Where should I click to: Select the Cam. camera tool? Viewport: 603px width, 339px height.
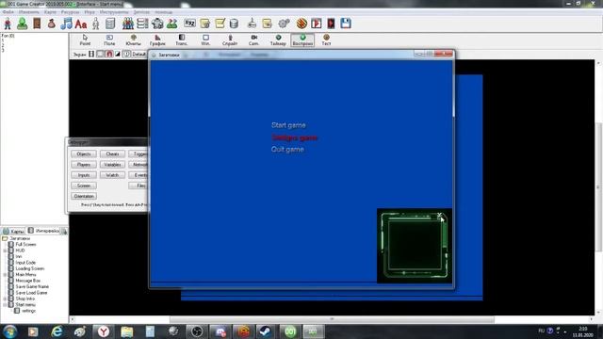(253, 40)
